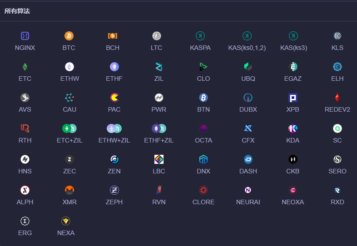357x246 pixels.
Task: Select the NGINX coin icon
Action: 25,36
